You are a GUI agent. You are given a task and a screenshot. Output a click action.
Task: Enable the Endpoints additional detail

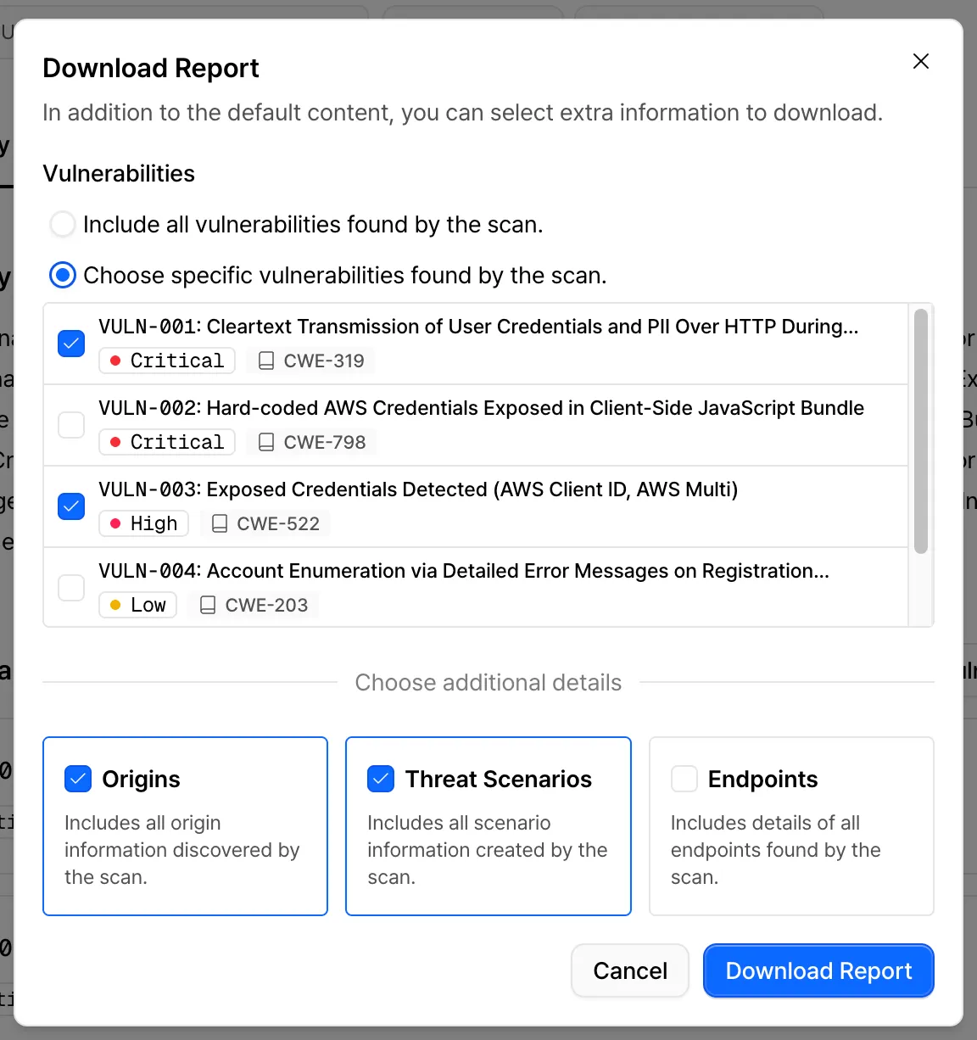(684, 778)
